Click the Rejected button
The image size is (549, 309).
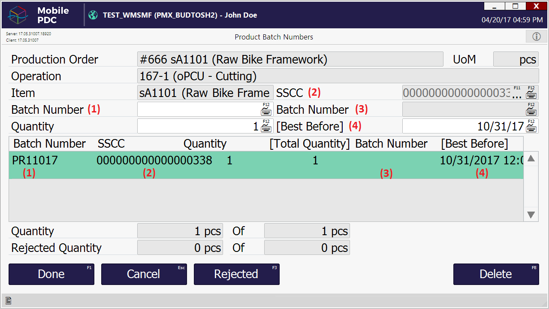click(236, 274)
